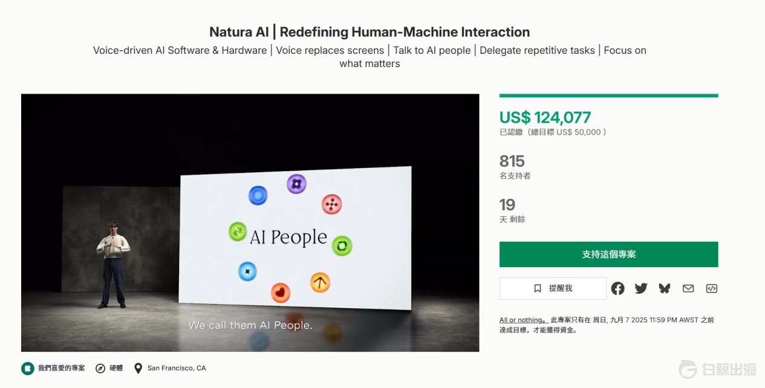Open the All or nothing link
This screenshot has width=765, height=388.
(522, 320)
